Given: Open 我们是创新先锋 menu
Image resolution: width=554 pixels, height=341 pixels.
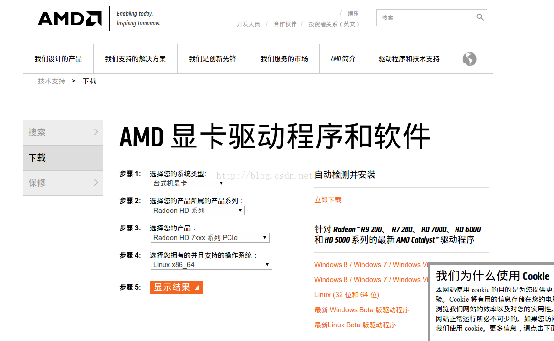Looking at the screenshot, I should coord(212,59).
